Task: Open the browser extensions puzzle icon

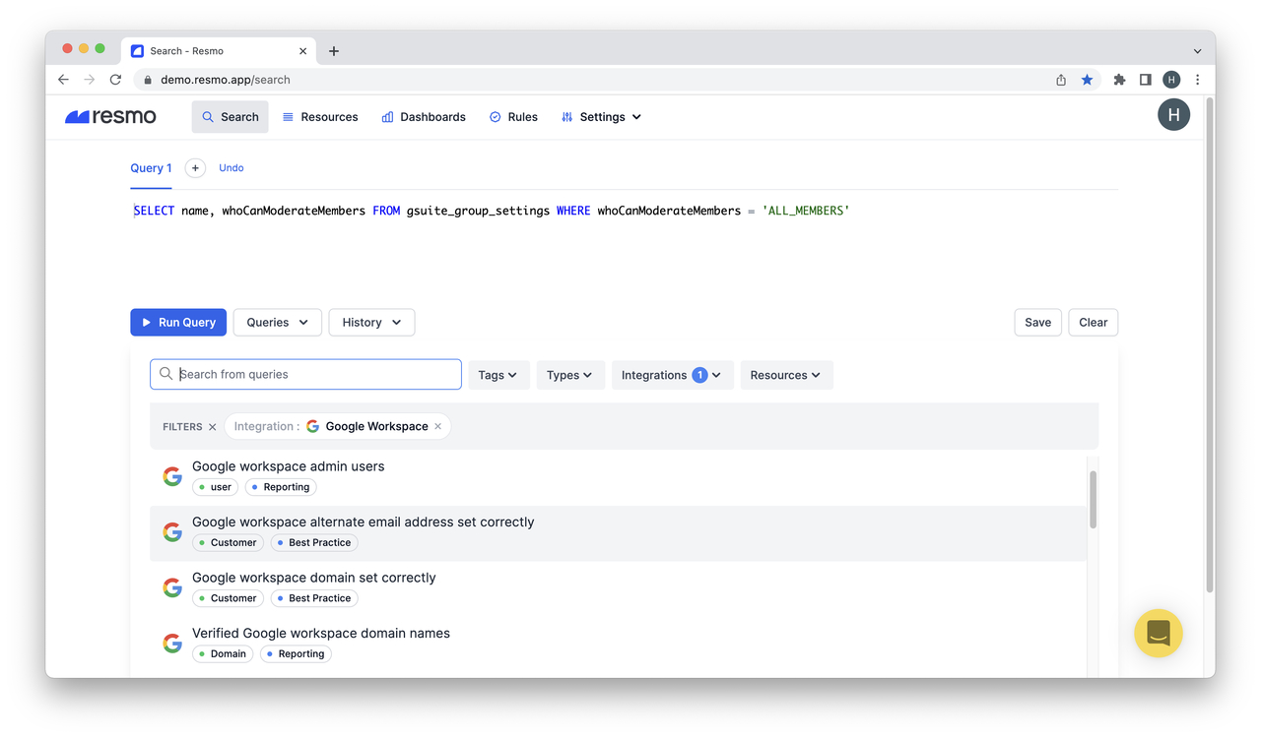Action: tap(1119, 80)
